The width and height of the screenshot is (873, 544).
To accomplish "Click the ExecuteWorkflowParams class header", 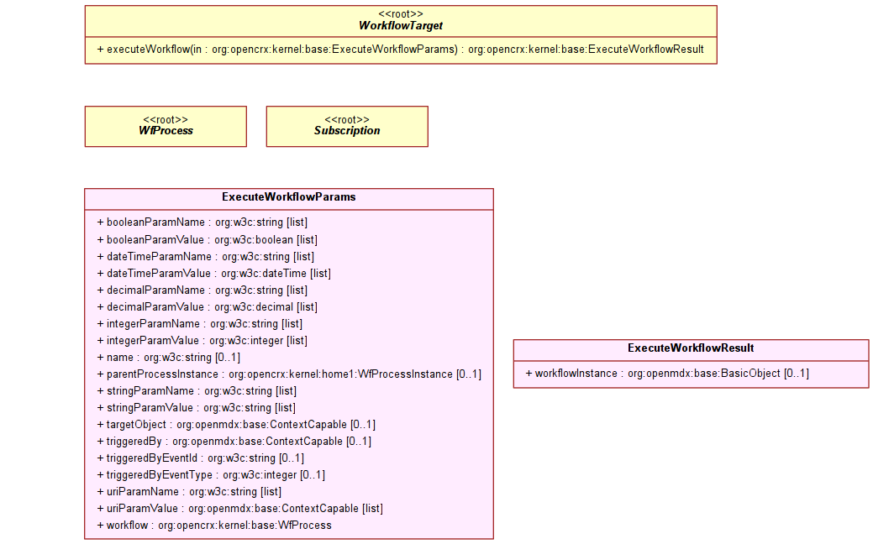I will (x=288, y=197).
